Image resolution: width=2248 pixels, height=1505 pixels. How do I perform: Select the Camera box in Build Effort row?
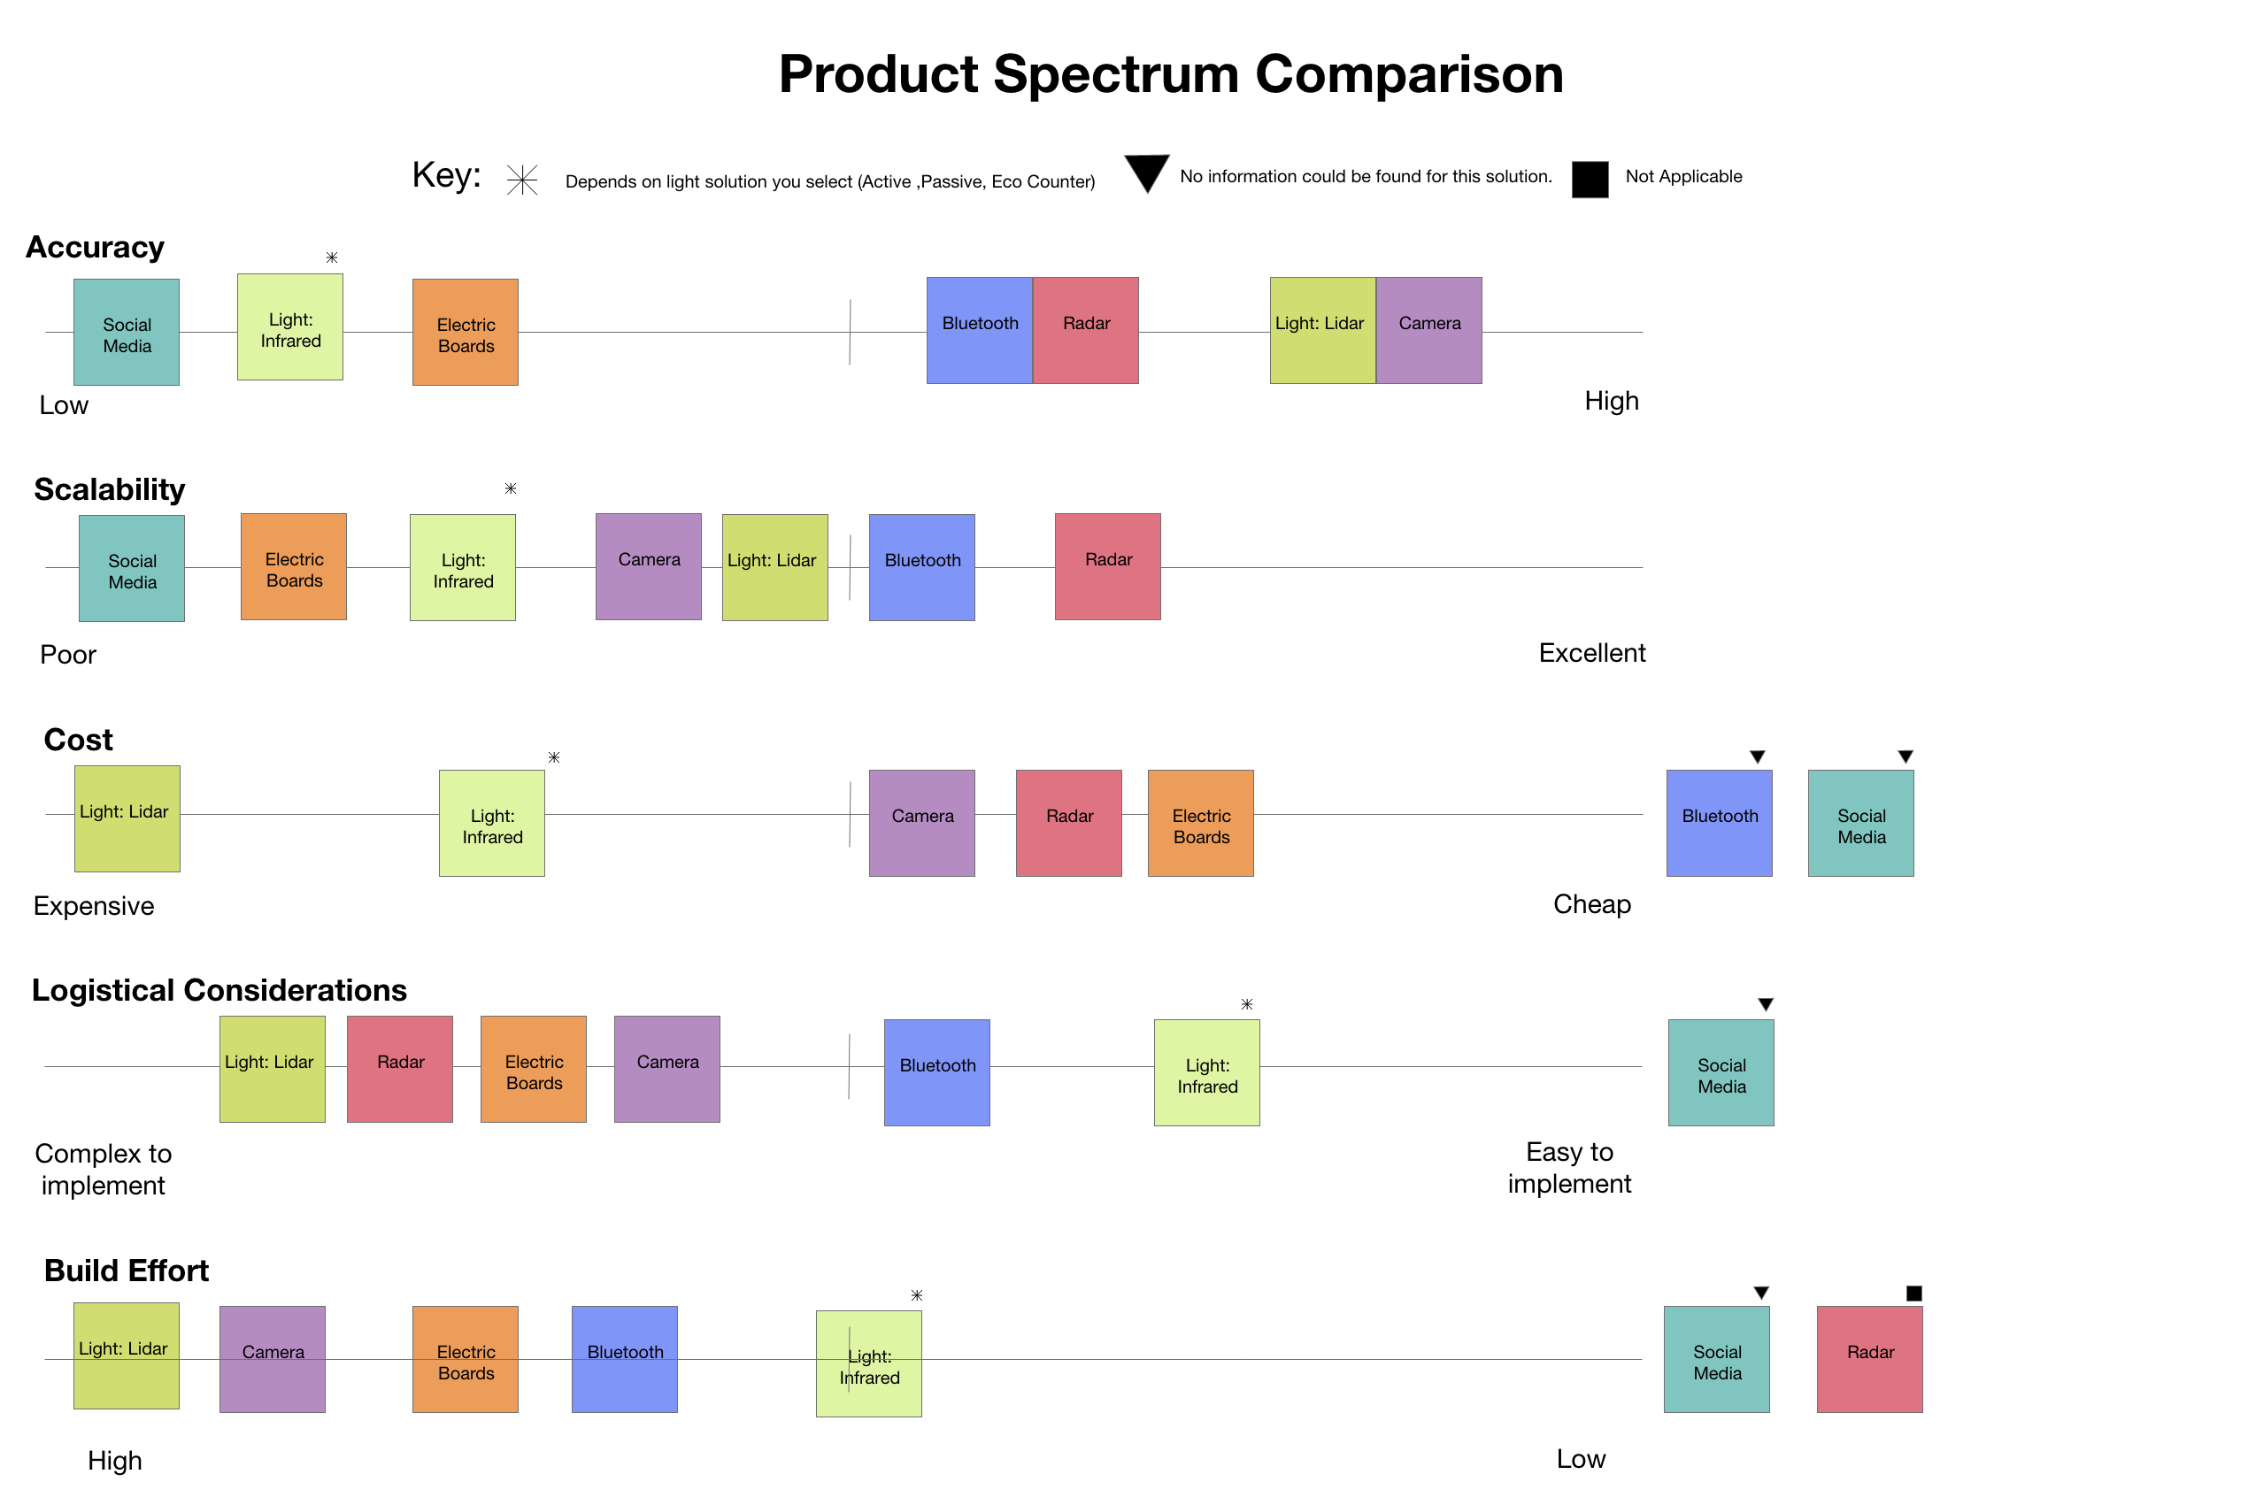[x=273, y=1359]
